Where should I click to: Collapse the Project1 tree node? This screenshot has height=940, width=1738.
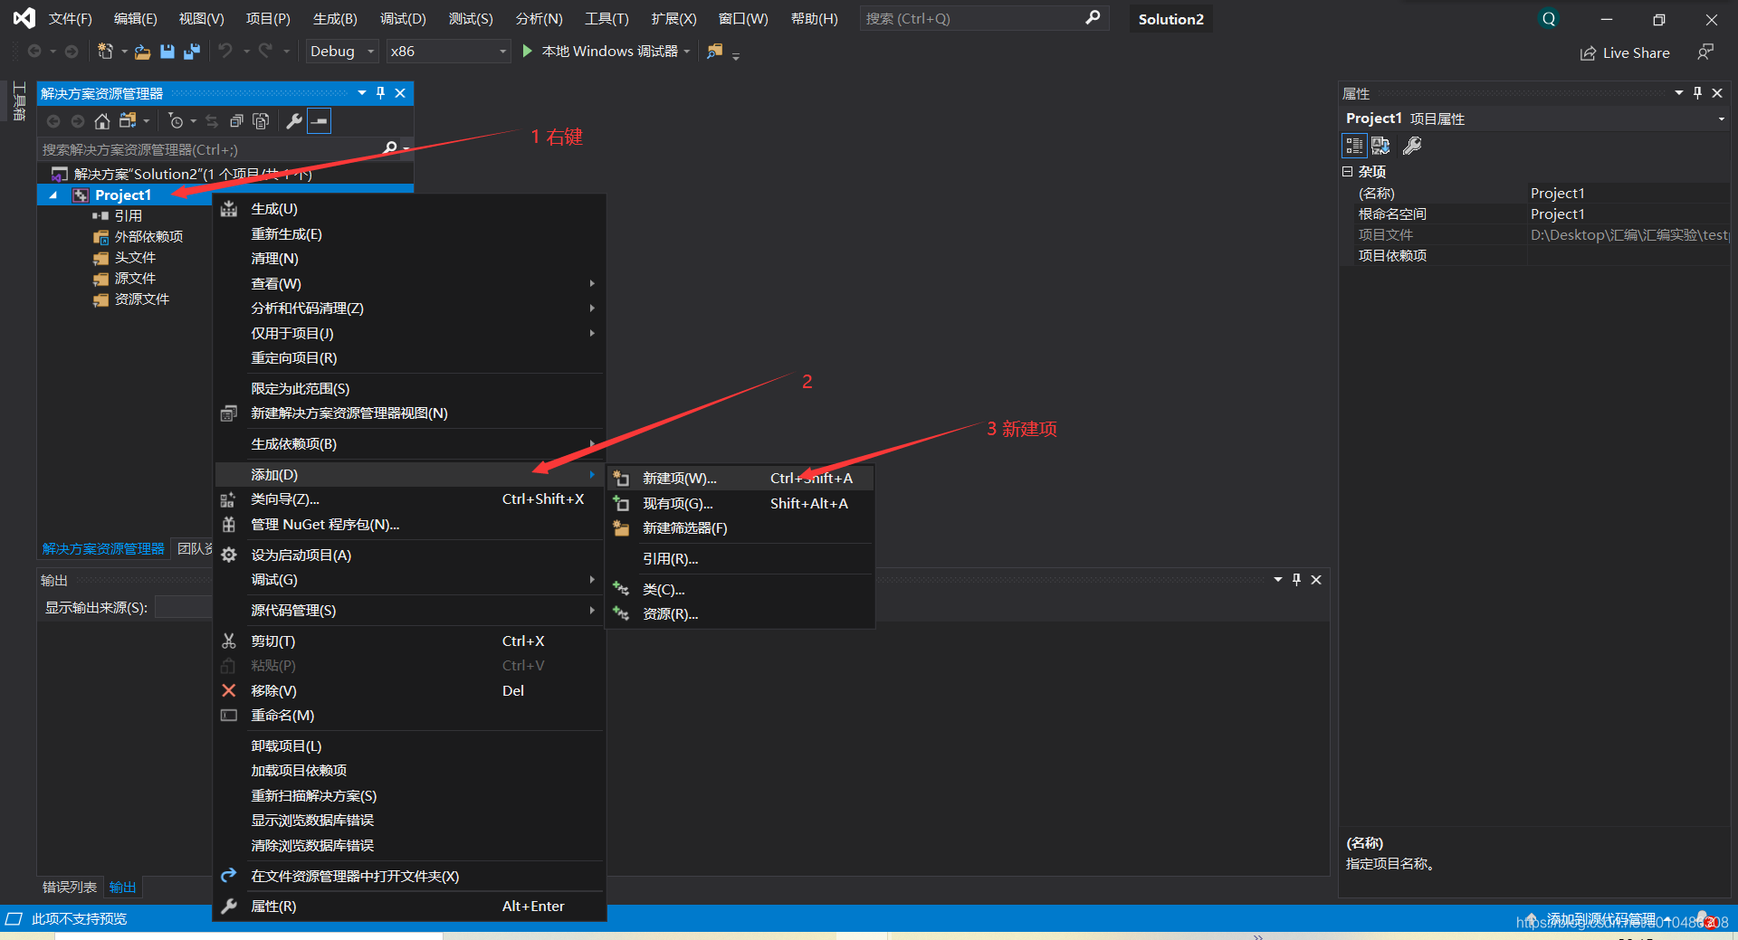pyautogui.click(x=53, y=195)
